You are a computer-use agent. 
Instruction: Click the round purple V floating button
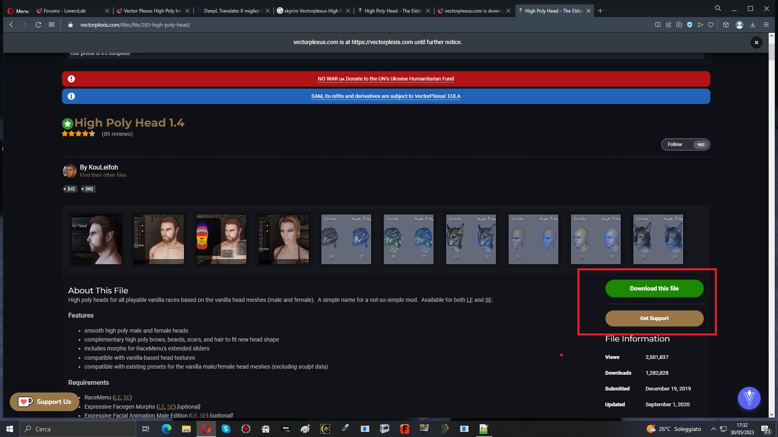pyautogui.click(x=749, y=398)
